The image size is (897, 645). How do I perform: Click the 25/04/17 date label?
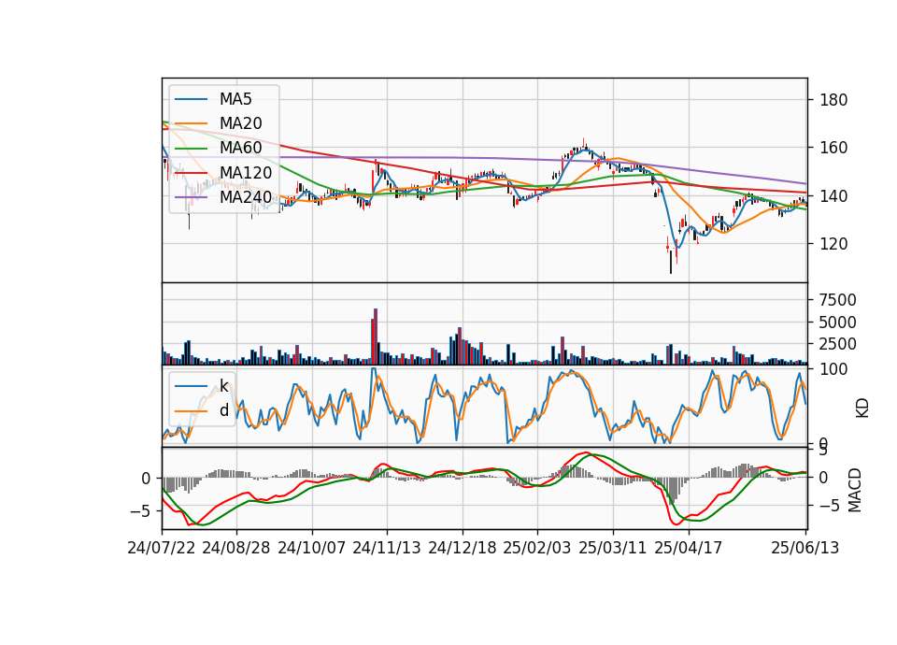(x=689, y=548)
